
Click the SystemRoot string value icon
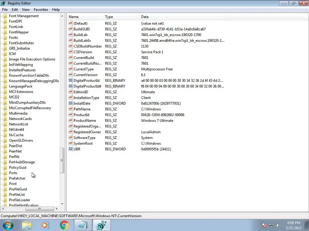(71, 143)
